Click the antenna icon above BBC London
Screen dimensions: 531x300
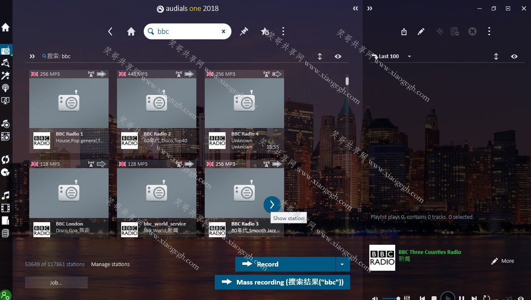point(91,164)
